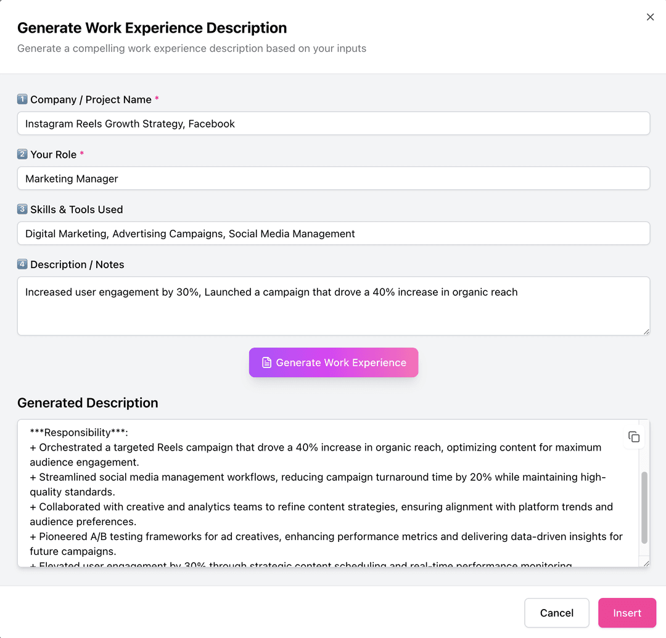Click the 'Orchestrated a targeted Reels campaign' bullet
The width and height of the screenshot is (666, 638).
tap(316, 455)
